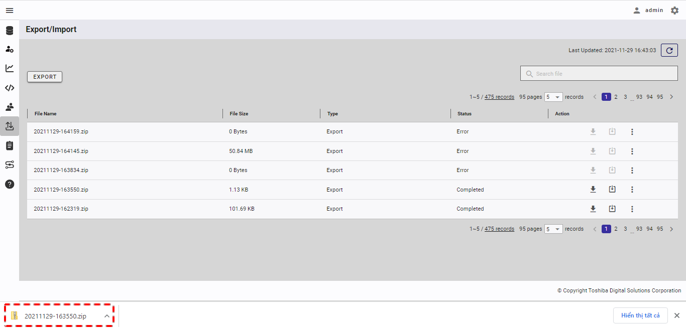
Task: Click the admin username label
Action: (654, 10)
